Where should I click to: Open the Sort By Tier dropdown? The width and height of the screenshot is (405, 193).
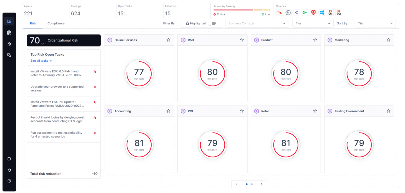375,24
